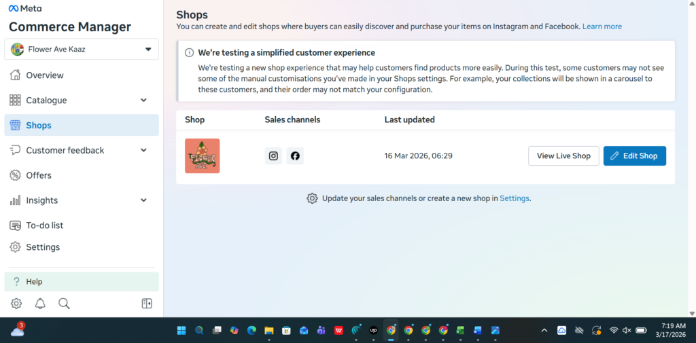Open Microsoft Edge from taskbar
The height and width of the screenshot is (343, 696).
click(x=251, y=330)
